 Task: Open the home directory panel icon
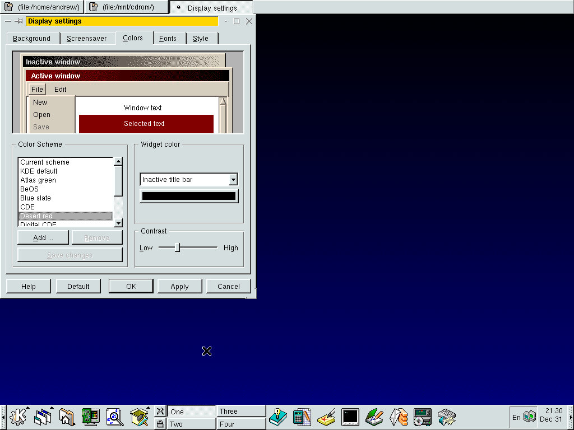[66, 417]
